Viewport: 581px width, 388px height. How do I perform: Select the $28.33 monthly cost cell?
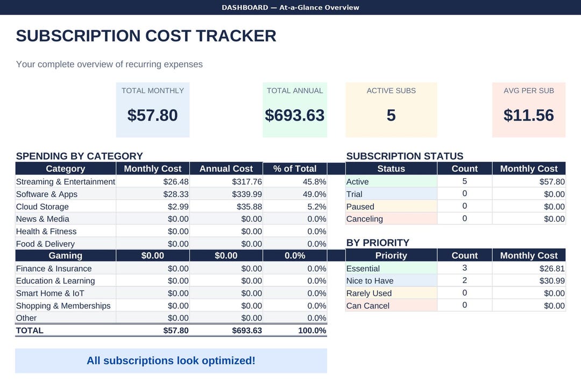pyautogui.click(x=153, y=194)
